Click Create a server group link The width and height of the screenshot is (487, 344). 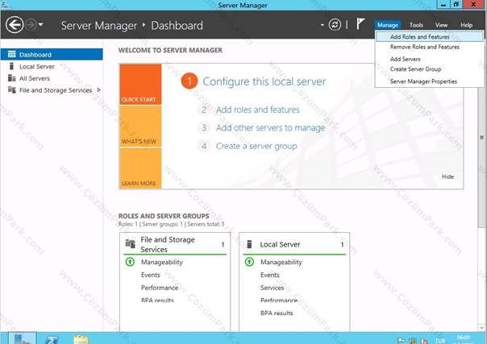256,146
